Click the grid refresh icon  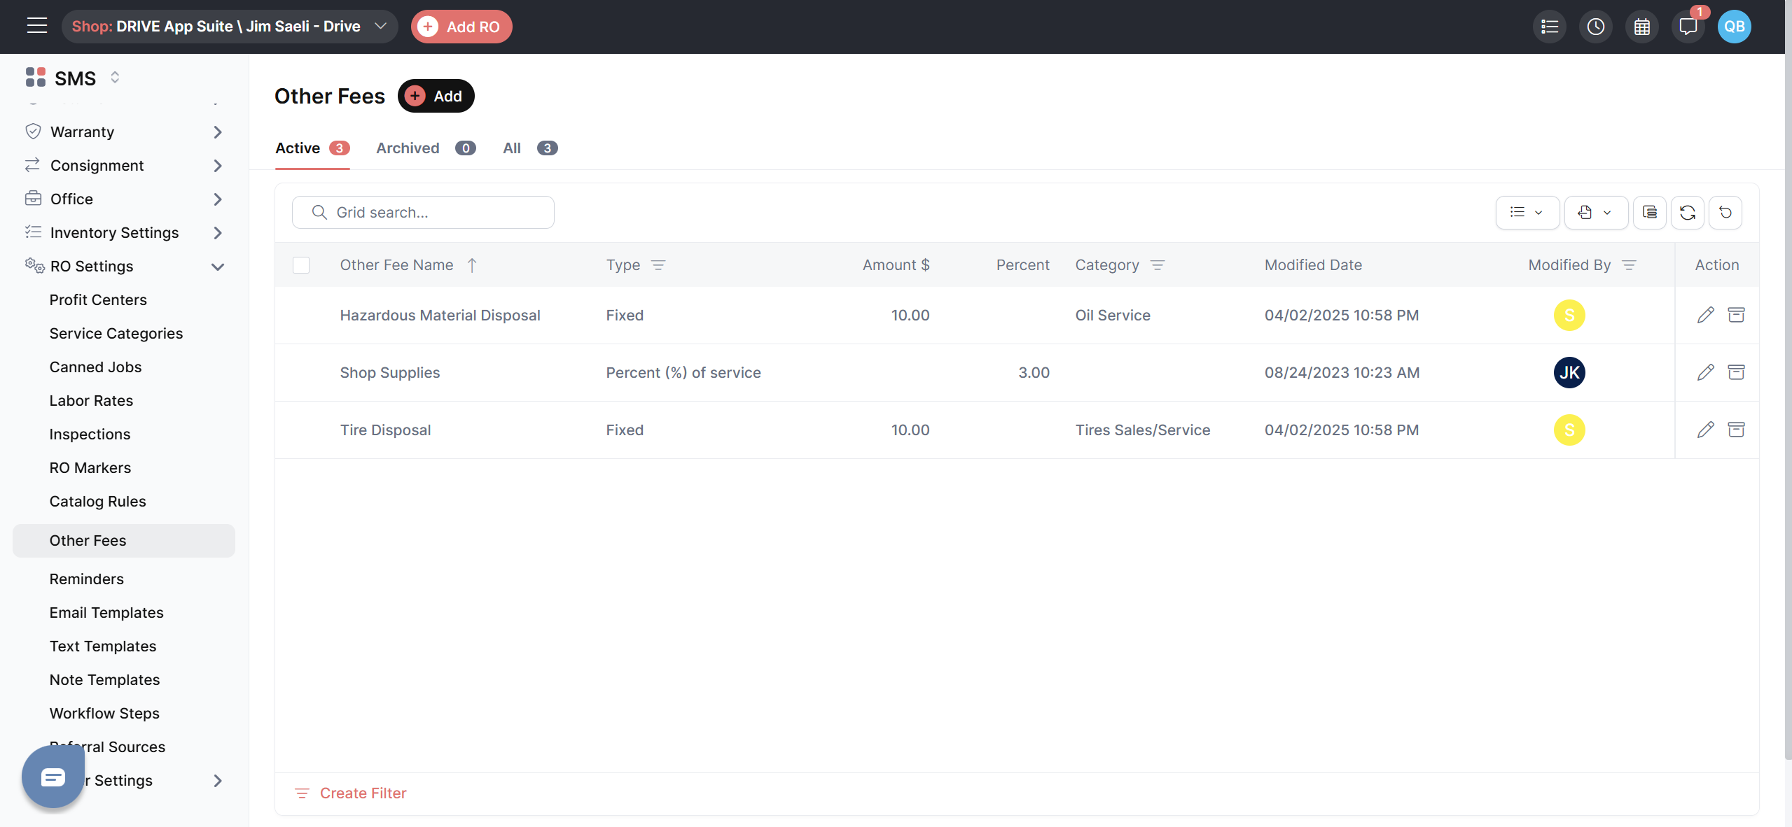coord(1687,212)
